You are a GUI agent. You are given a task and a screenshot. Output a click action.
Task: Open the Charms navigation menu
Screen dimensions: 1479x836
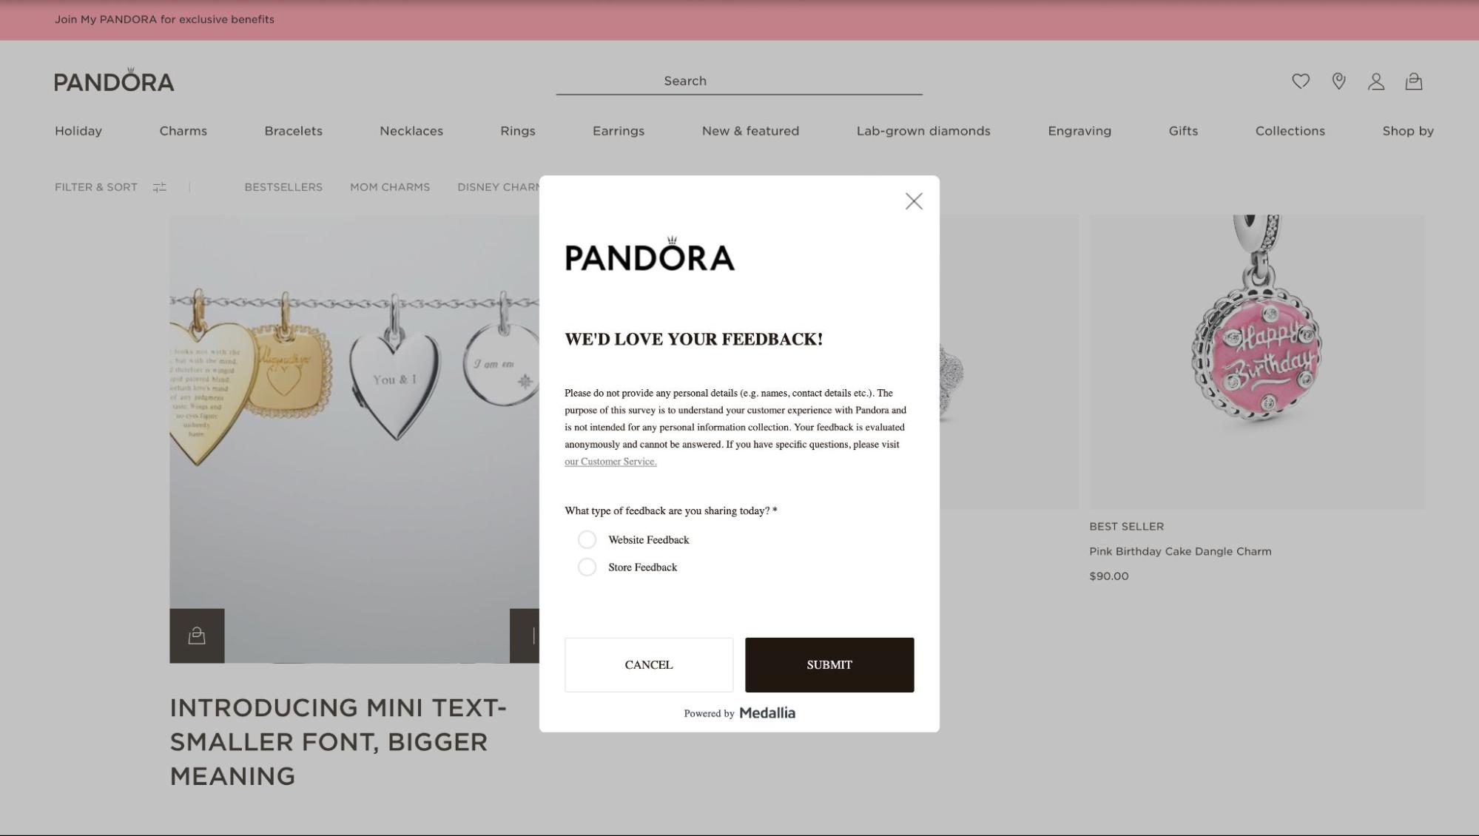tap(183, 131)
